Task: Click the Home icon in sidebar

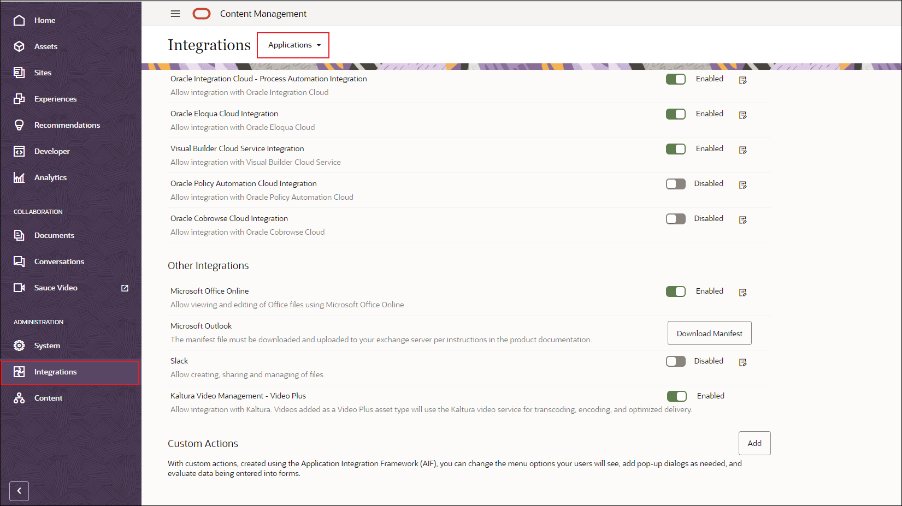Action: (x=19, y=20)
